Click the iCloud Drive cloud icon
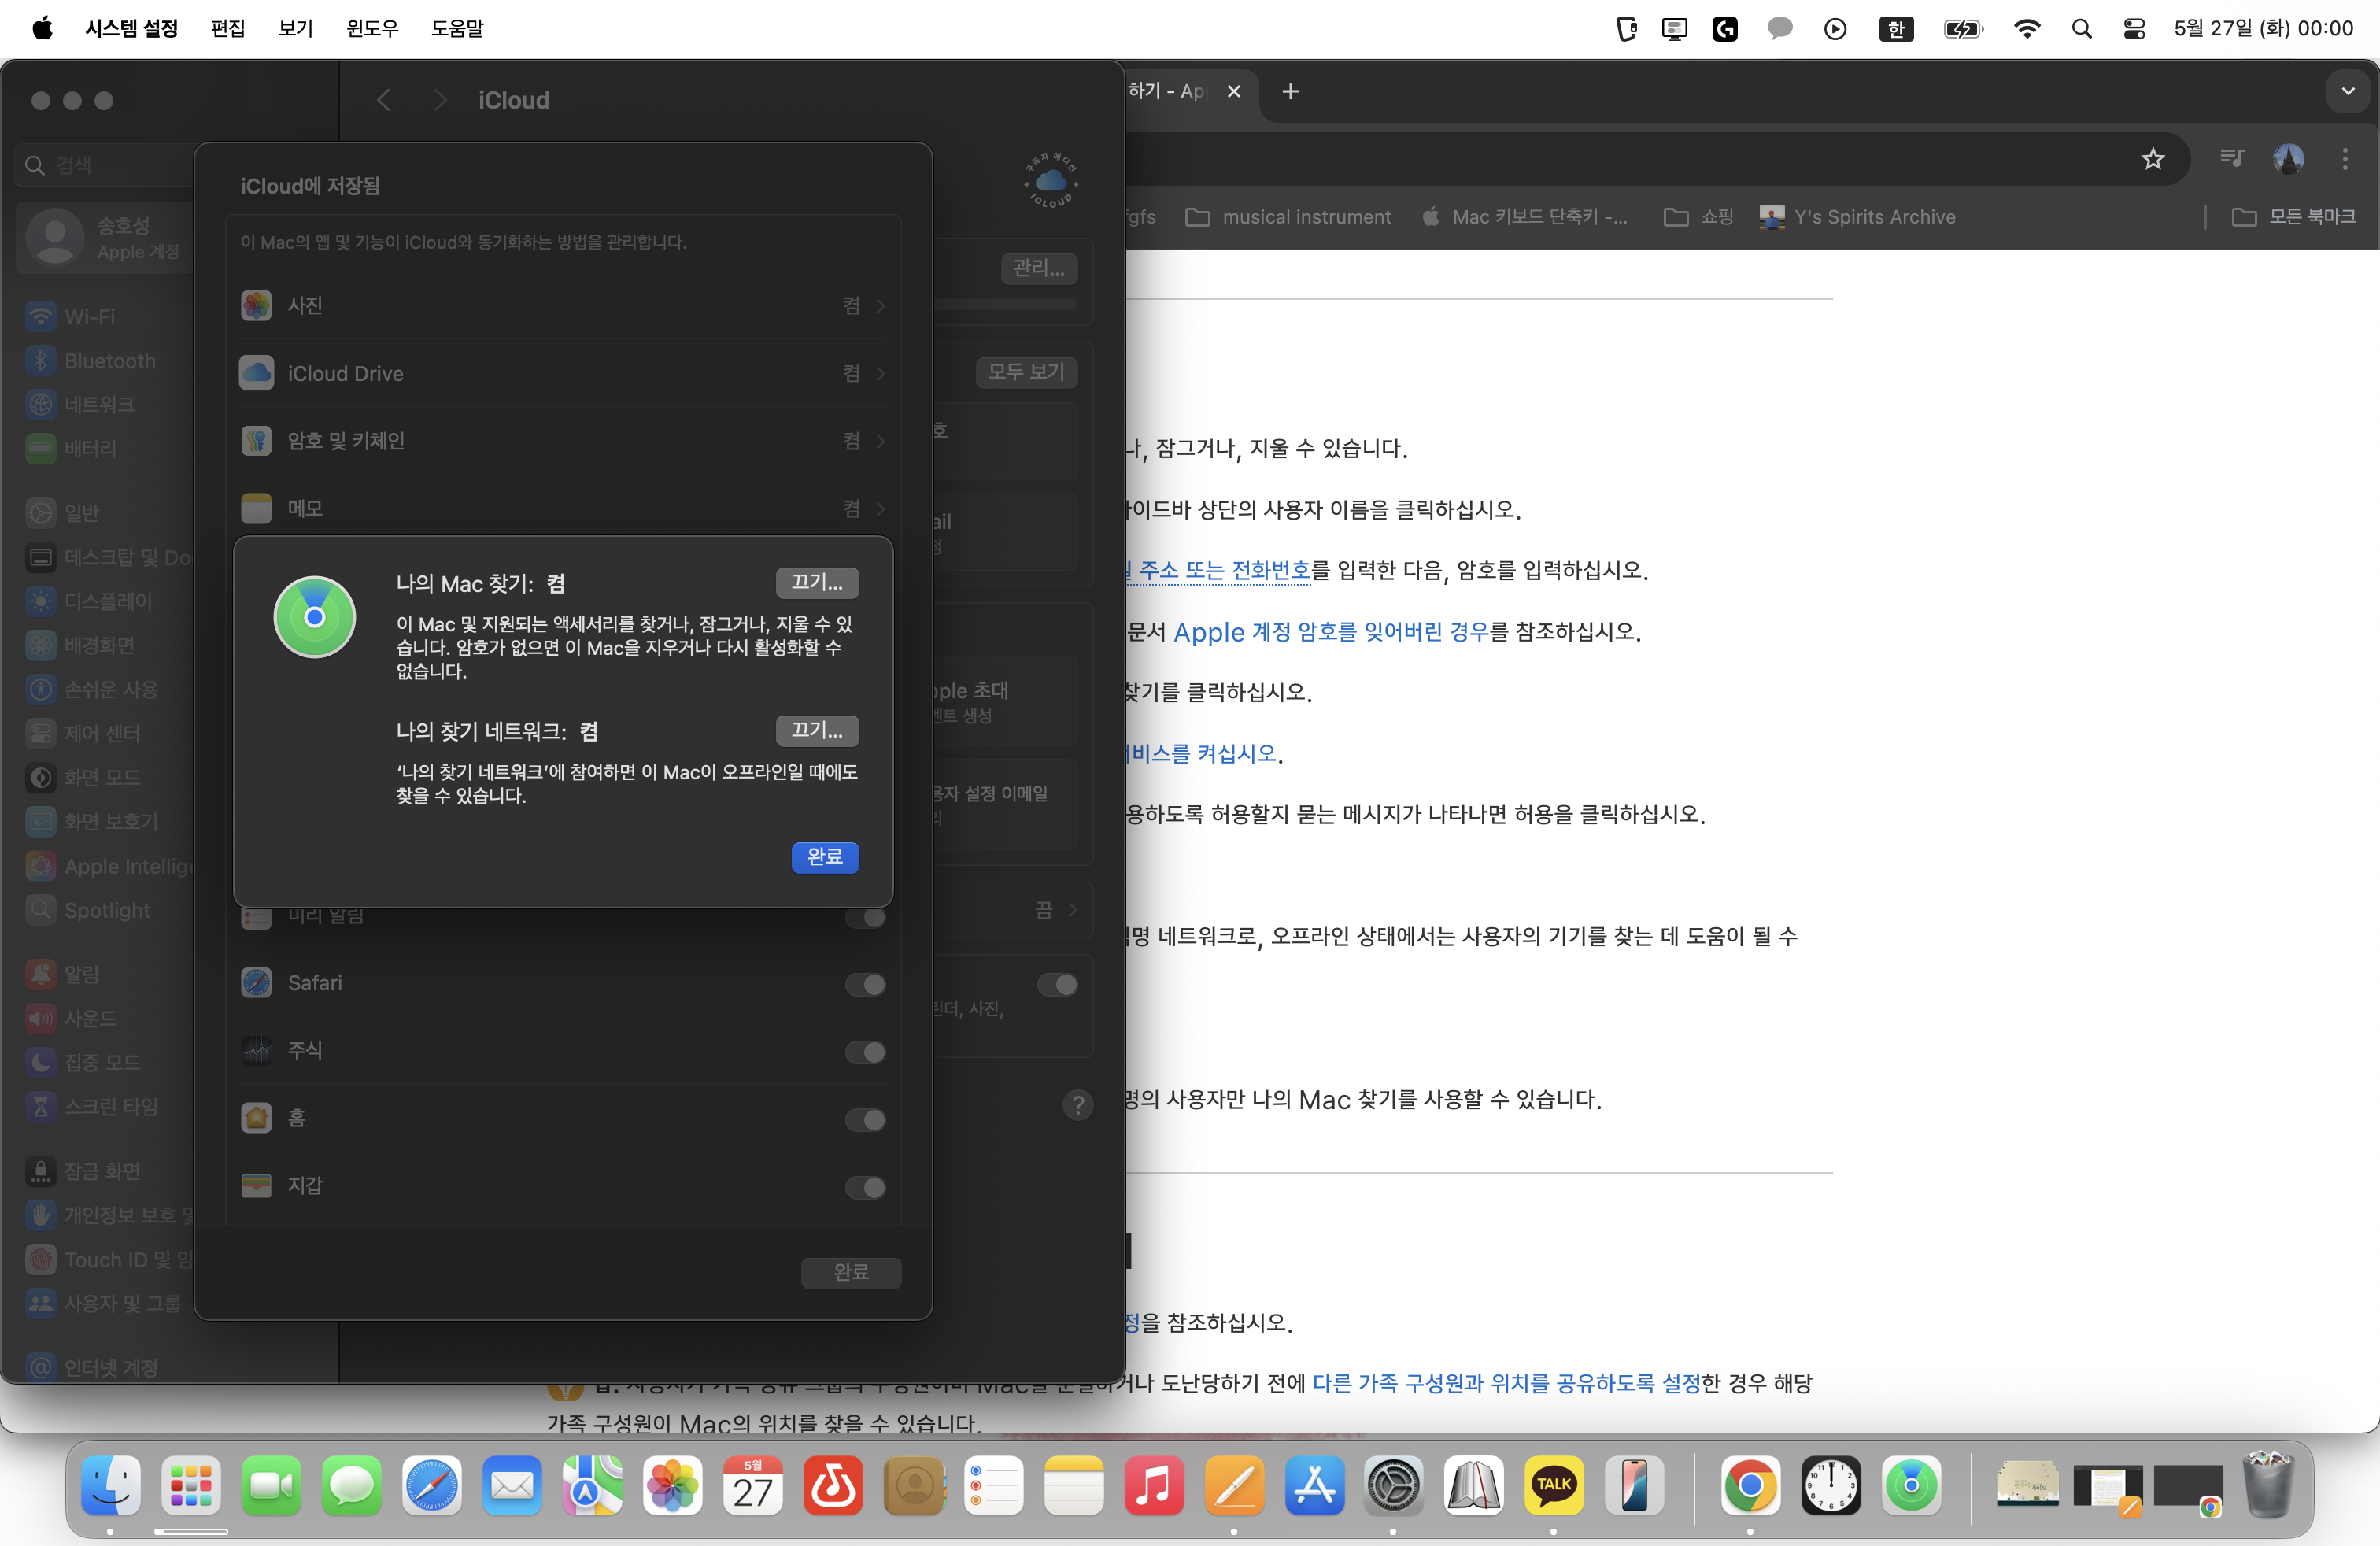The width and height of the screenshot is (2380, 1546). coord(257,373)
